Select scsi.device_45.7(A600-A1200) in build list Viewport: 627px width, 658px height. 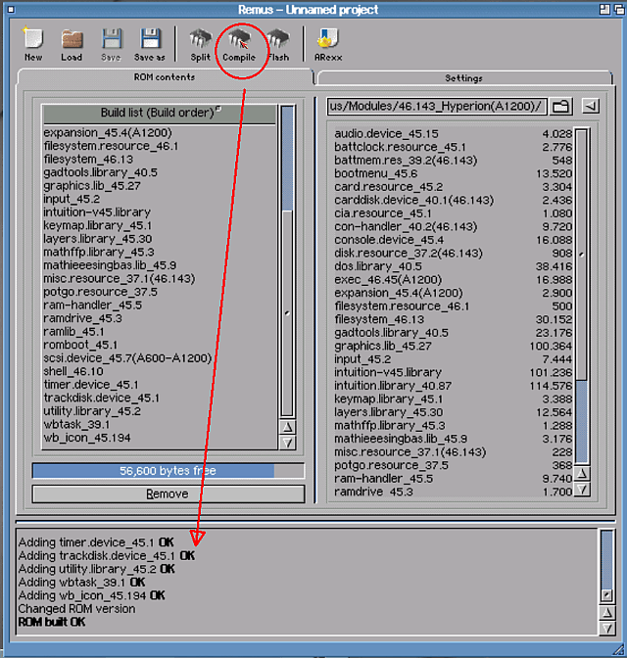click(x=126, y=358)
